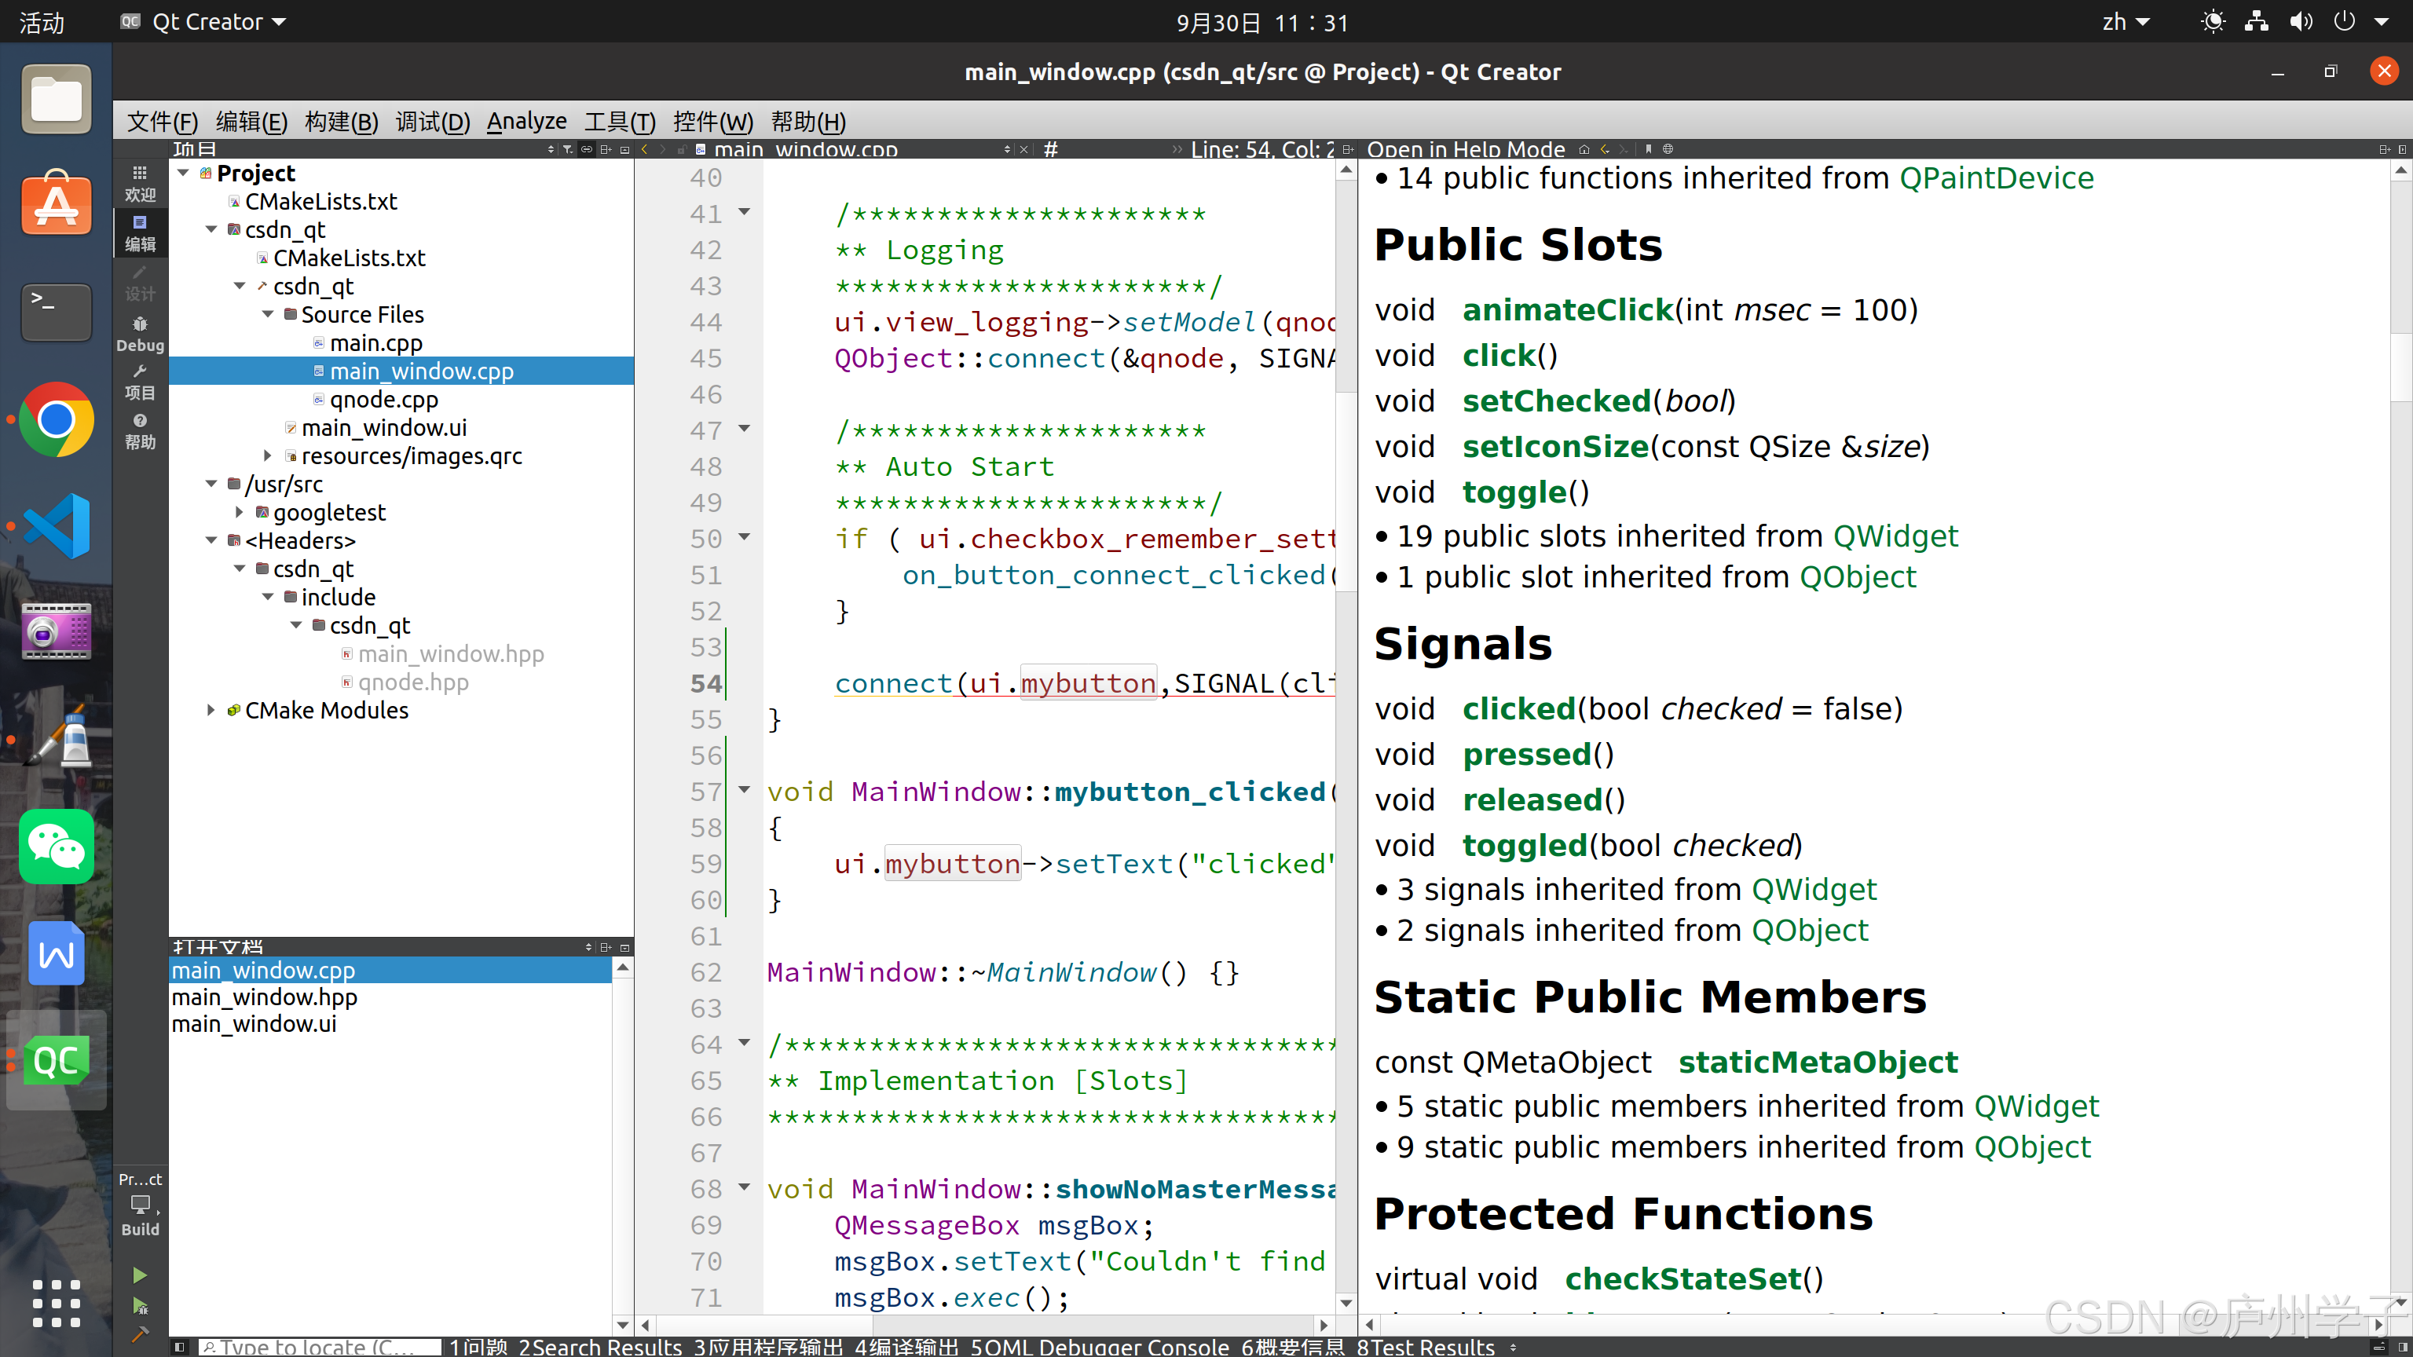Start debugging with the bug-play icon
The width and height of the screenshot is (2413, 1357).
point(140,1307)
